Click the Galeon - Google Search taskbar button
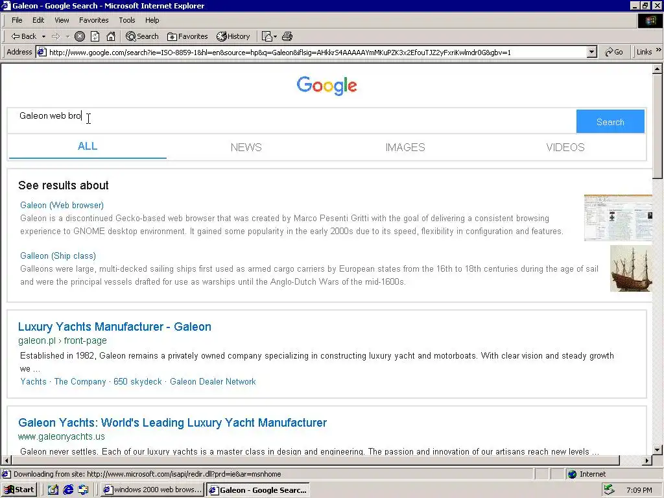This screenshot has width=664, height=498. (x=258, y=490)
